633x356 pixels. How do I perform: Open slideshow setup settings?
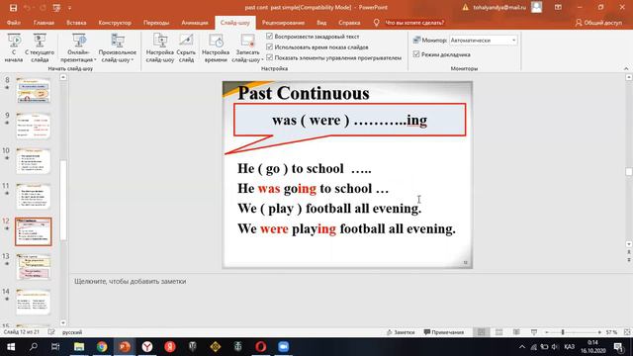(x=160, y=47)
